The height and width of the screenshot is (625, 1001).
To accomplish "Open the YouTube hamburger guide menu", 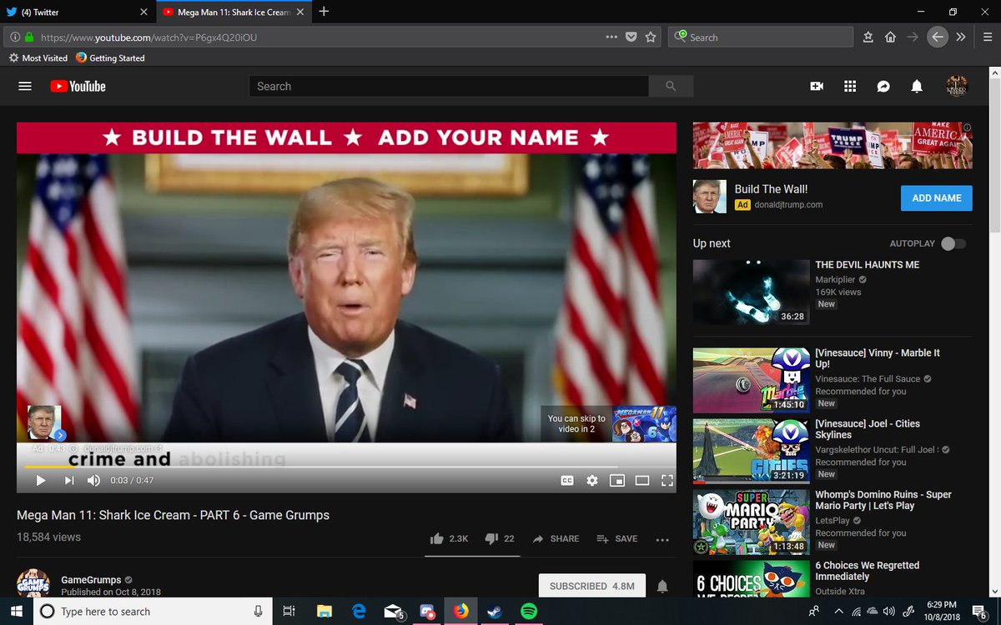I will pyautogui.click(x=25, y=86).
